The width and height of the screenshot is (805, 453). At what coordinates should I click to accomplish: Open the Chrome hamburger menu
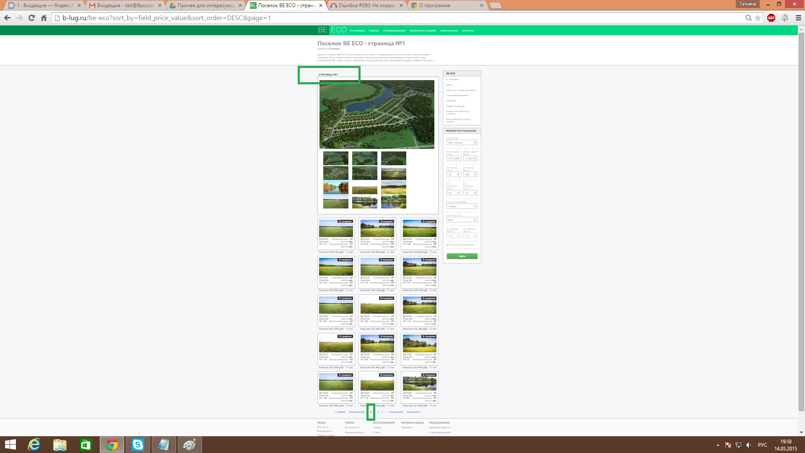pyautogui.click(x=798, y=18)
